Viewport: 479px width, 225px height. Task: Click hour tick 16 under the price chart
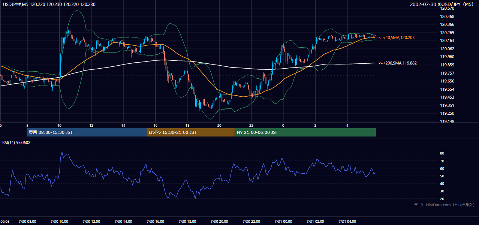(155, 125)
